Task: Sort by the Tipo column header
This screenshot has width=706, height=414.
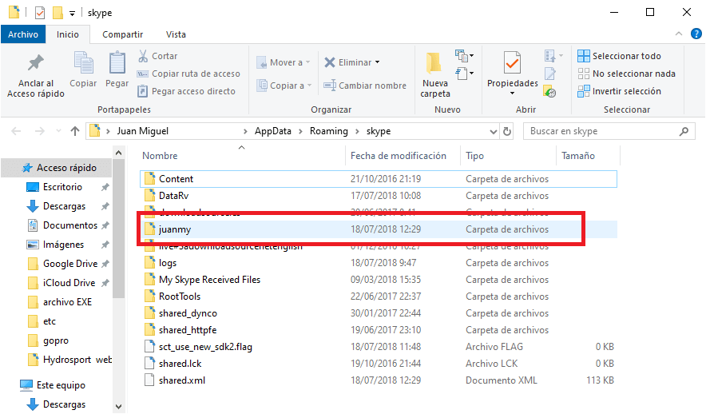Action: pos(474,155)
